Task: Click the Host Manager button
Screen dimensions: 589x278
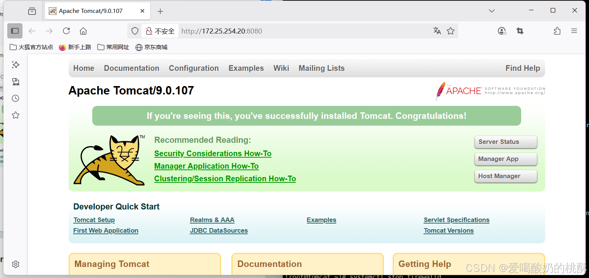Action: coord(506,176)
